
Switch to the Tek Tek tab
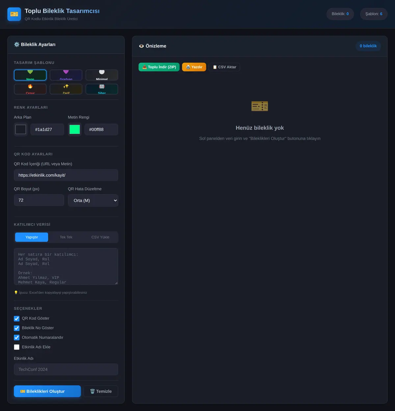66,237
